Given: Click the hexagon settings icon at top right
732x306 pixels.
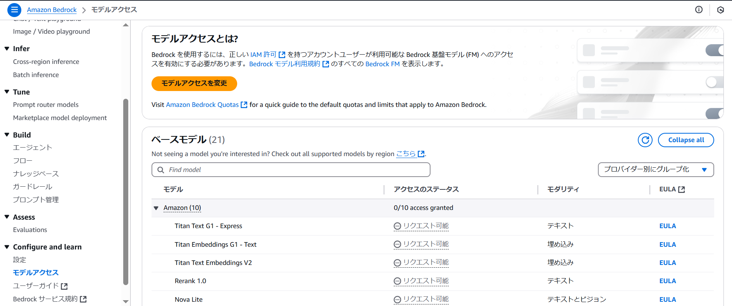Looking at the screenshot, I should pyautogui.click(x=720, y=10).
